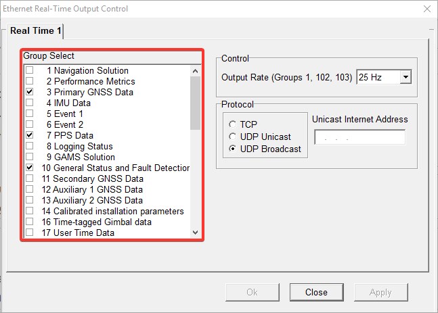Enable IMU Data group checkbox
Viewport: 438px width, 313px height.
click(29, 103)
